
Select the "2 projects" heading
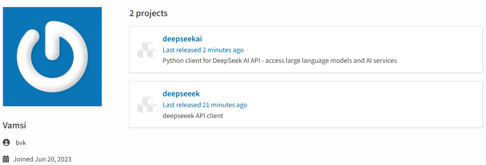[x=148, y=13]
